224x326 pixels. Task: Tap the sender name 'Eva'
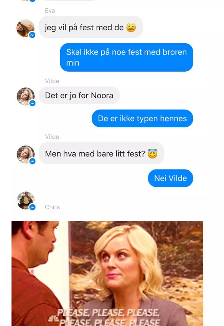[x=50, y=11]
